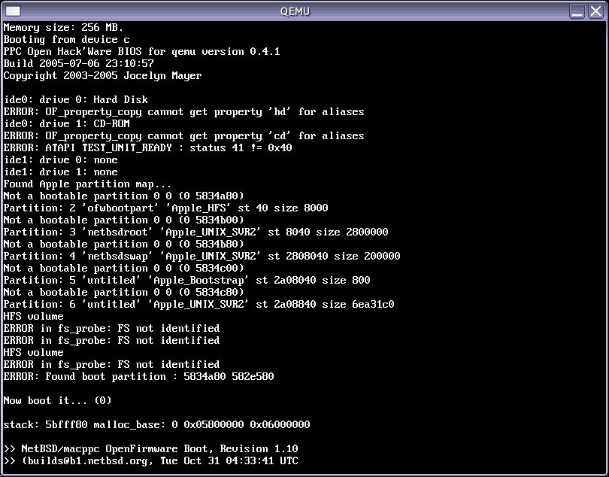
Task: Click 'ide1: drive 0: none' line
Action: [x=60, y=160]
